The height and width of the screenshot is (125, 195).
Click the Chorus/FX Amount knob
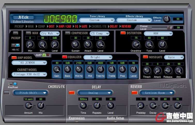pos(28,105)
